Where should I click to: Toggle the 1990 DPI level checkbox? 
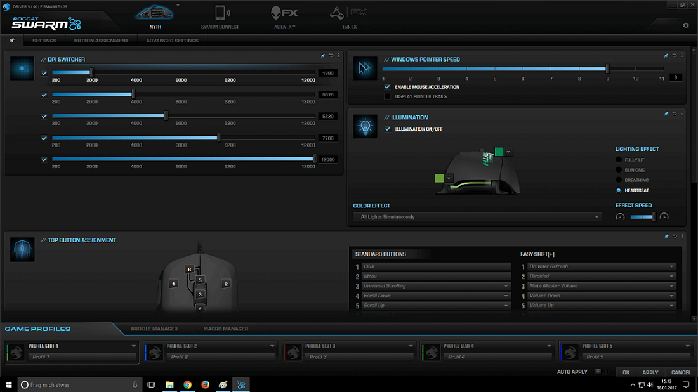(44, 73)
